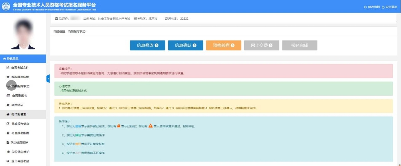Click the 当前考试: 社会工作者职业水平考试 text

click(x=107, y=18)
